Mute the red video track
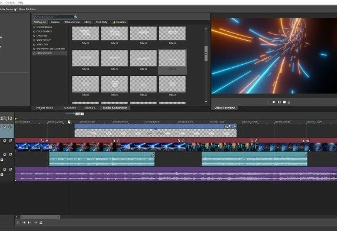The height and width of the screenshot is (231, 337). 5,141
